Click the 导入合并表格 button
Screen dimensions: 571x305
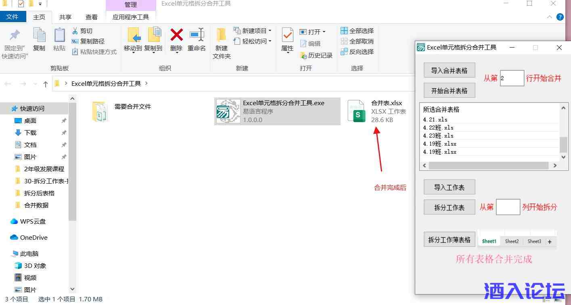(x=449, y=71)
